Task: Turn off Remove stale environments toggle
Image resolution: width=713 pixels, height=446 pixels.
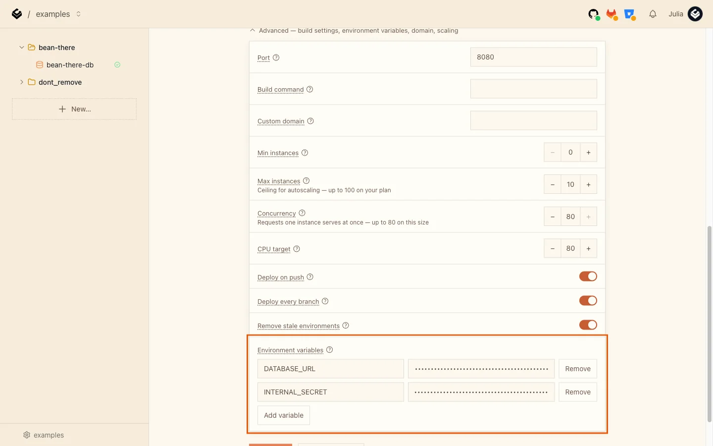Action: coord(588,325)
